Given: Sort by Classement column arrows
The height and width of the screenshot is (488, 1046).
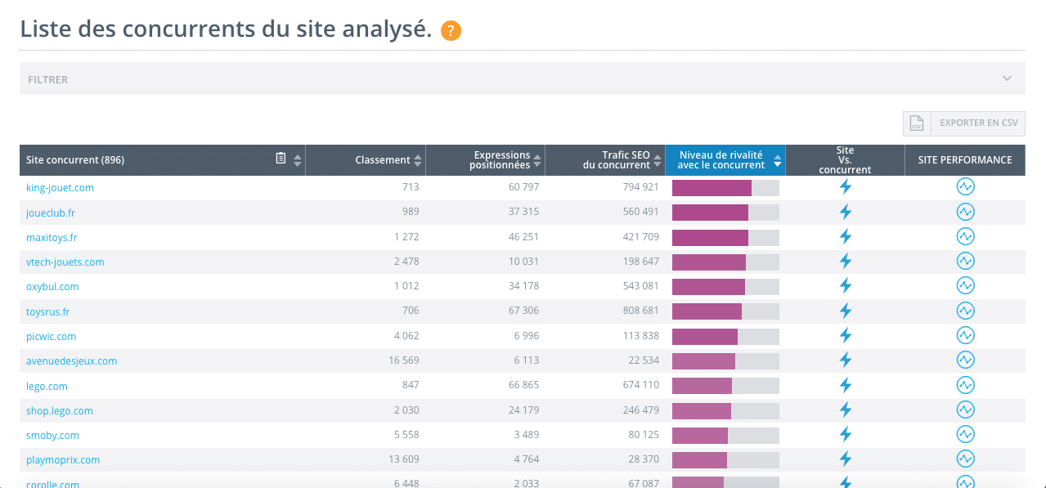Looking at the screenshot, I should [418, 160].
